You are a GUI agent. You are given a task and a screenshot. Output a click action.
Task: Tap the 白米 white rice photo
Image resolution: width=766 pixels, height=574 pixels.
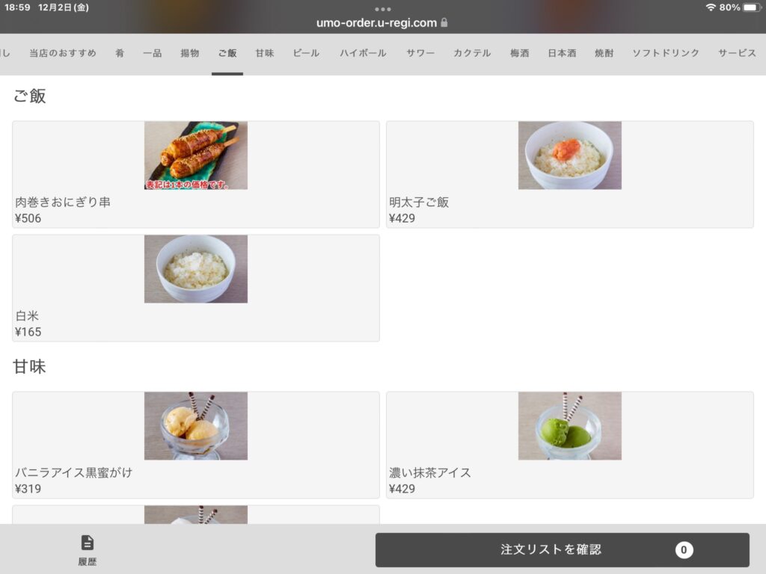196,269
